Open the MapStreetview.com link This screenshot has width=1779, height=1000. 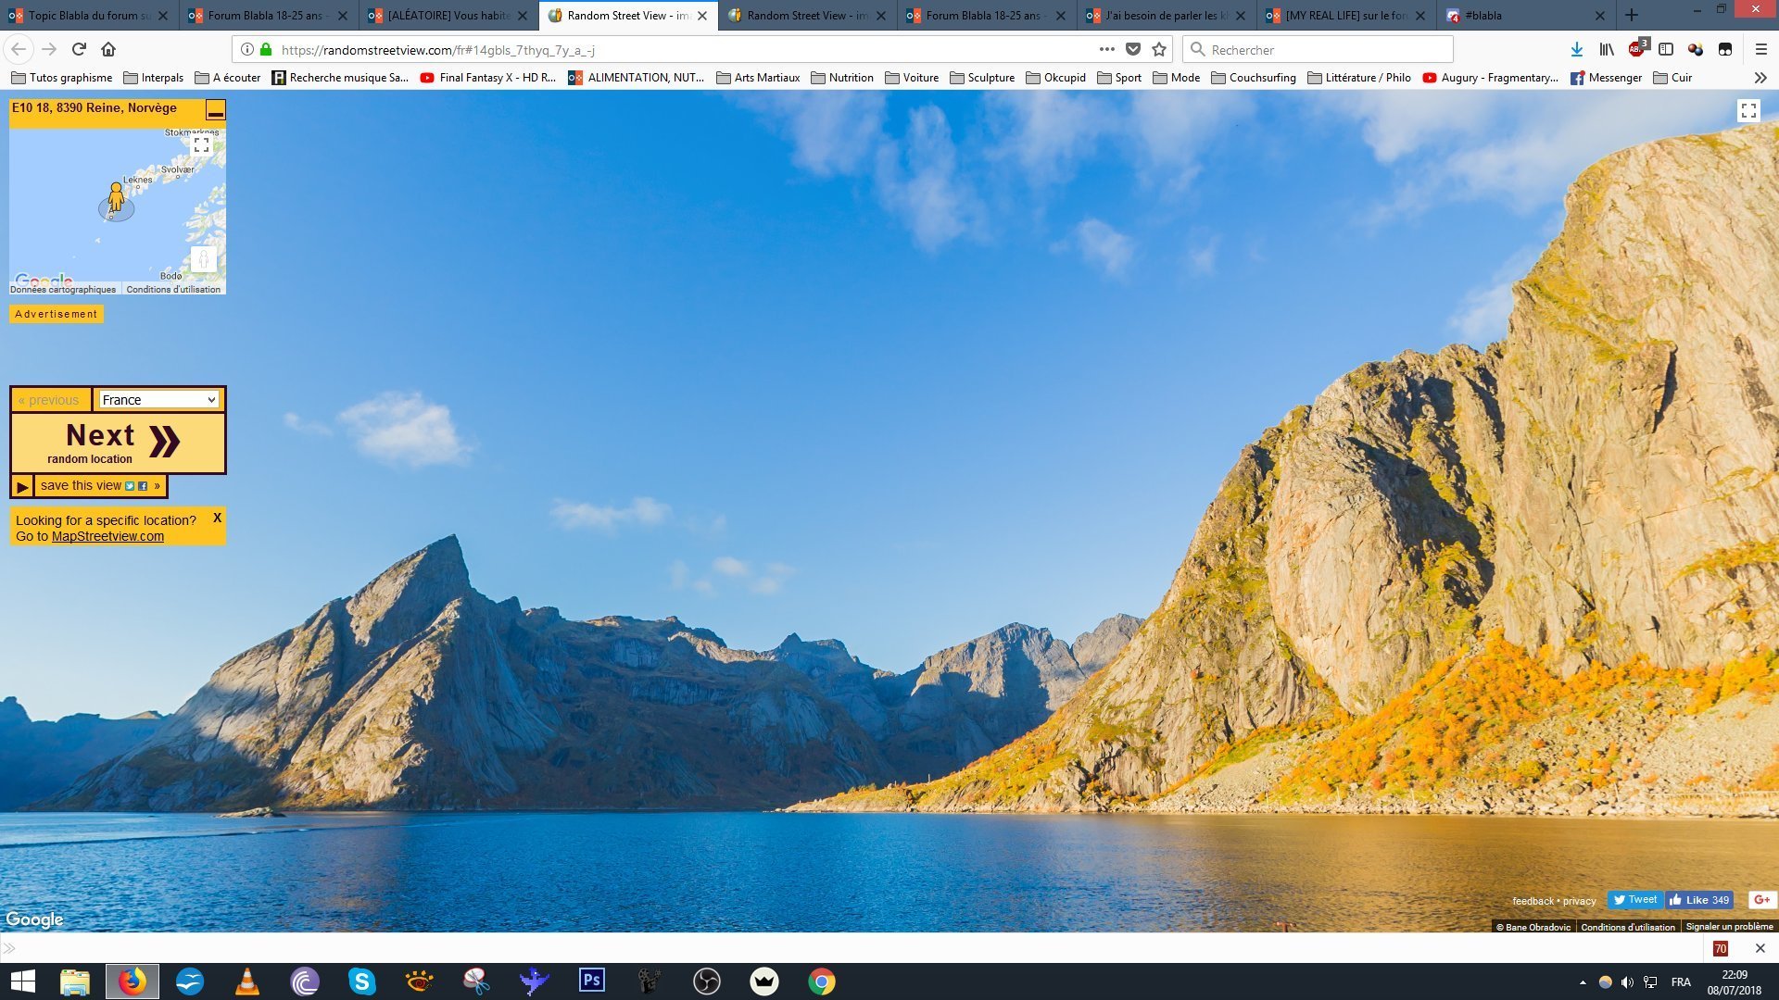107,536
